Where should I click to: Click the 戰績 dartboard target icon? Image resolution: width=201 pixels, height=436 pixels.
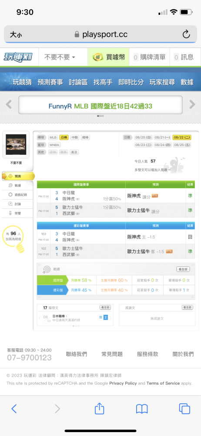pyautogui.click(x=47, y=269)
